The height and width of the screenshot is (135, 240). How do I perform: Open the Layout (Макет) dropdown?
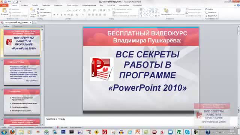(41, 9)
